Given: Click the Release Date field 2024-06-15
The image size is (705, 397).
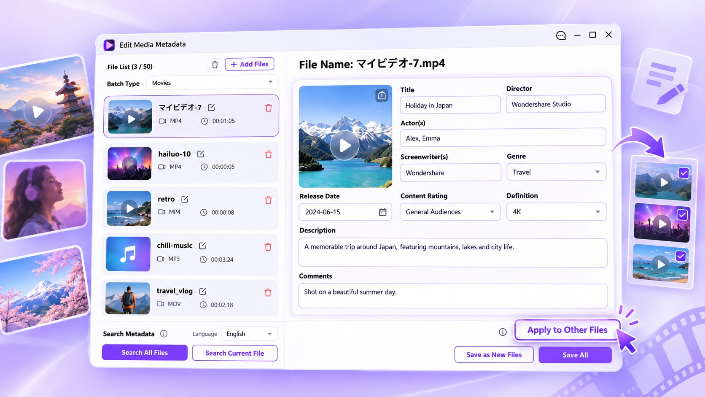Looking at the screenshot, I should 345,212.
